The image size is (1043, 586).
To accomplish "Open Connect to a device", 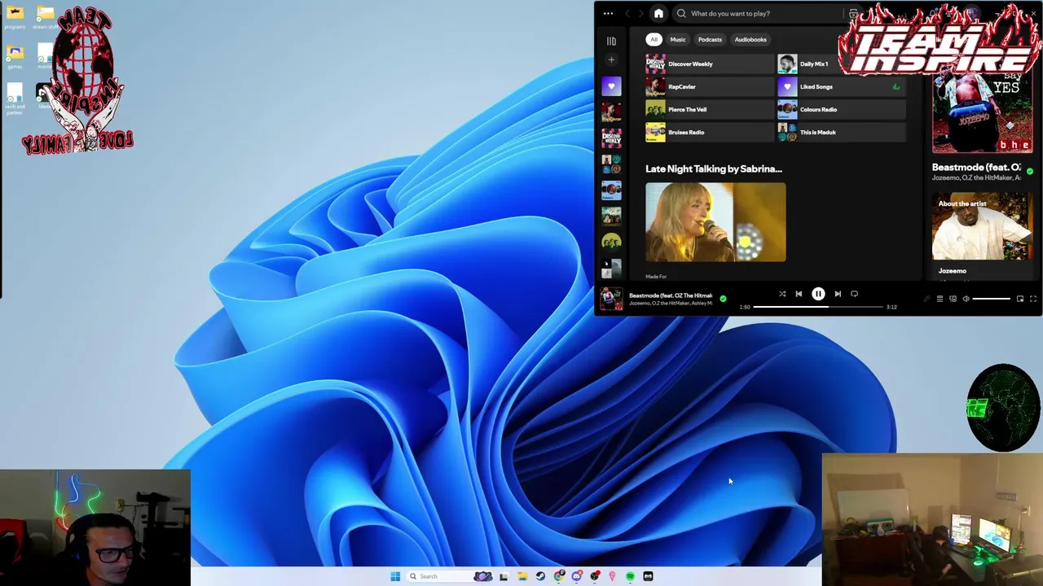I will (953, 299).
